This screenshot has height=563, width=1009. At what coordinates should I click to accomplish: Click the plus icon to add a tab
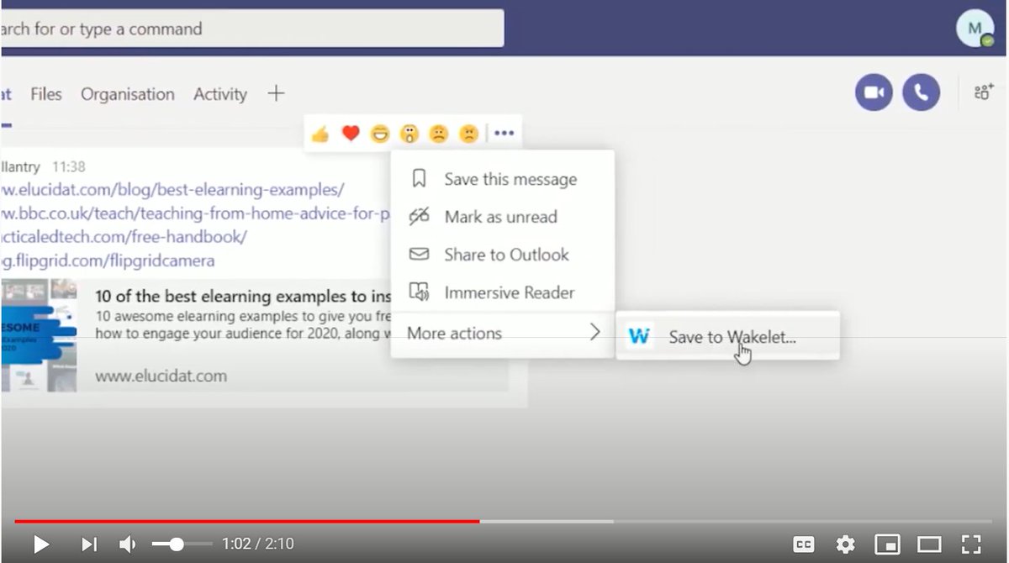tap(276, 93)
